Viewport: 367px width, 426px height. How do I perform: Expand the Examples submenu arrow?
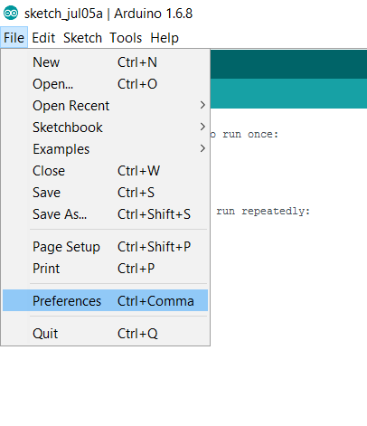coord(202,148)
